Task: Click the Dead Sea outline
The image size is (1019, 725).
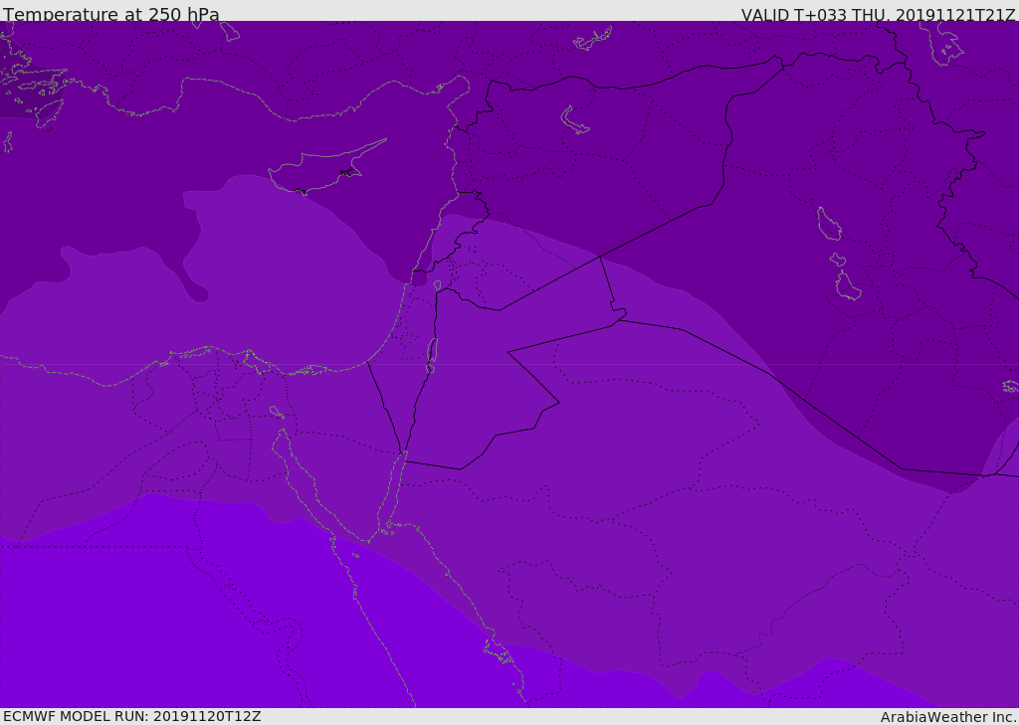Action: 432,354
